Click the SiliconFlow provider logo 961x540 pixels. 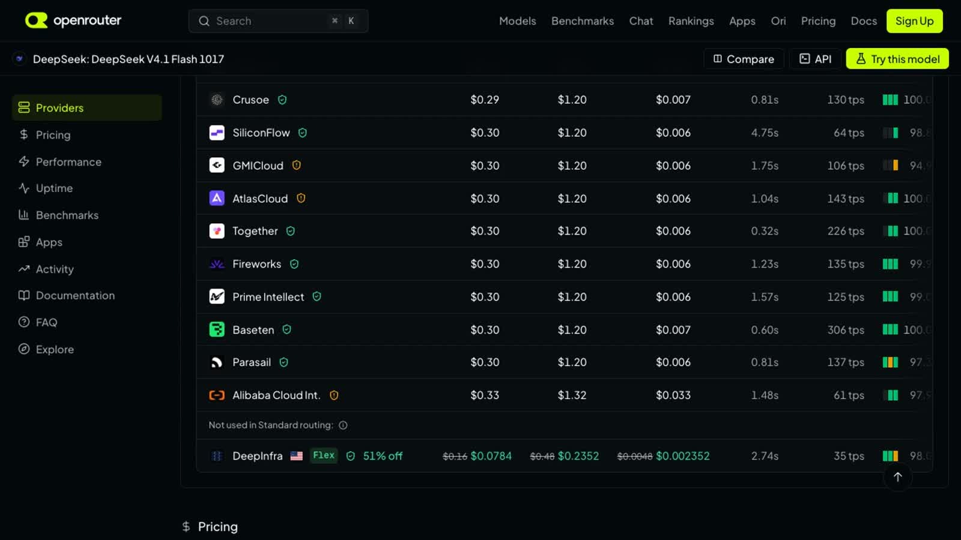(217, 133)
